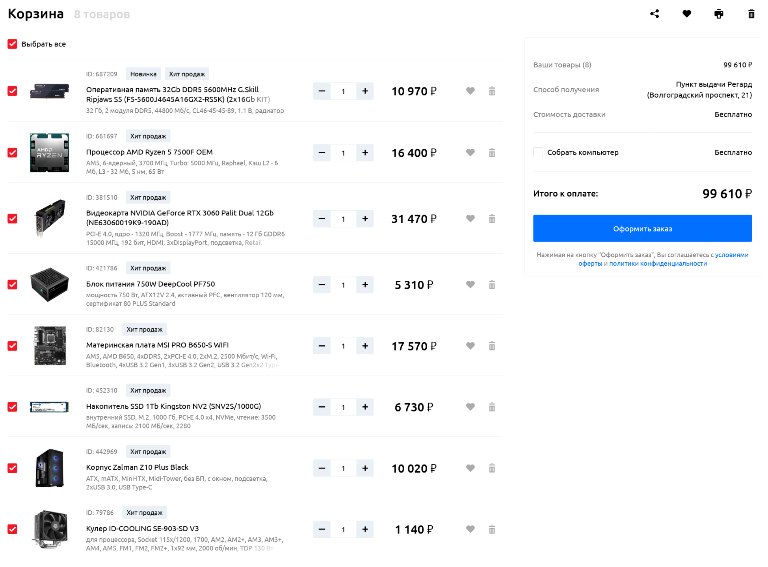This screenshot has width=768, height=567.
Task: Increase quantity of G.Skill memory
Action: click(x=365, y=91)
